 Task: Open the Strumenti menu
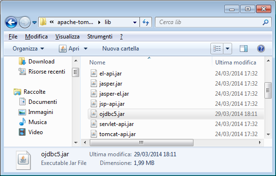click(x=99, y=37)
